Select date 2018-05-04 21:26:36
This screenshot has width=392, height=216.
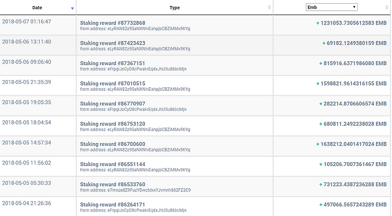27,204
